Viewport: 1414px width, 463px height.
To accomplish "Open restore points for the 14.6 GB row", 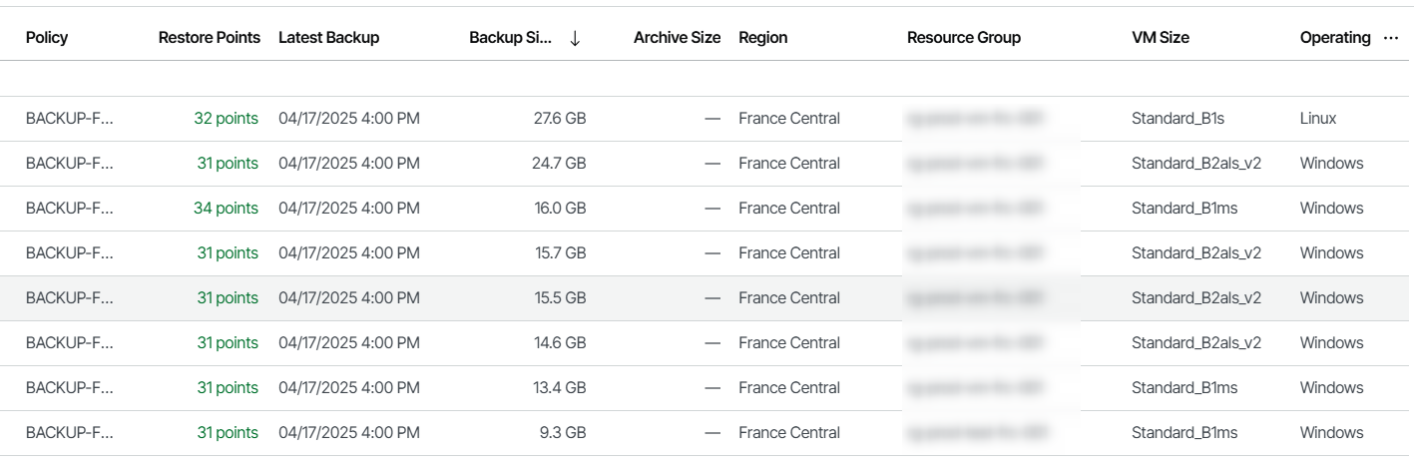I will 228,343.
